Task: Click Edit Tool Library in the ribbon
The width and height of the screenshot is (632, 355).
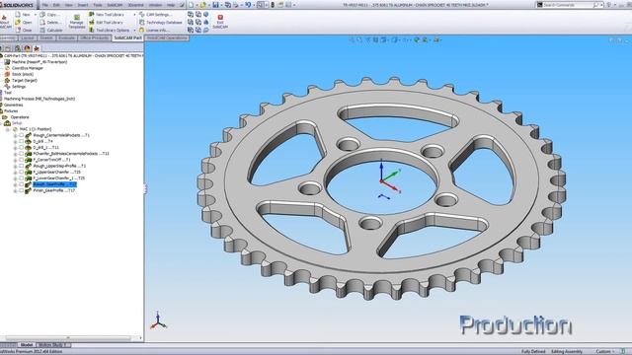Action: point(107,23)
